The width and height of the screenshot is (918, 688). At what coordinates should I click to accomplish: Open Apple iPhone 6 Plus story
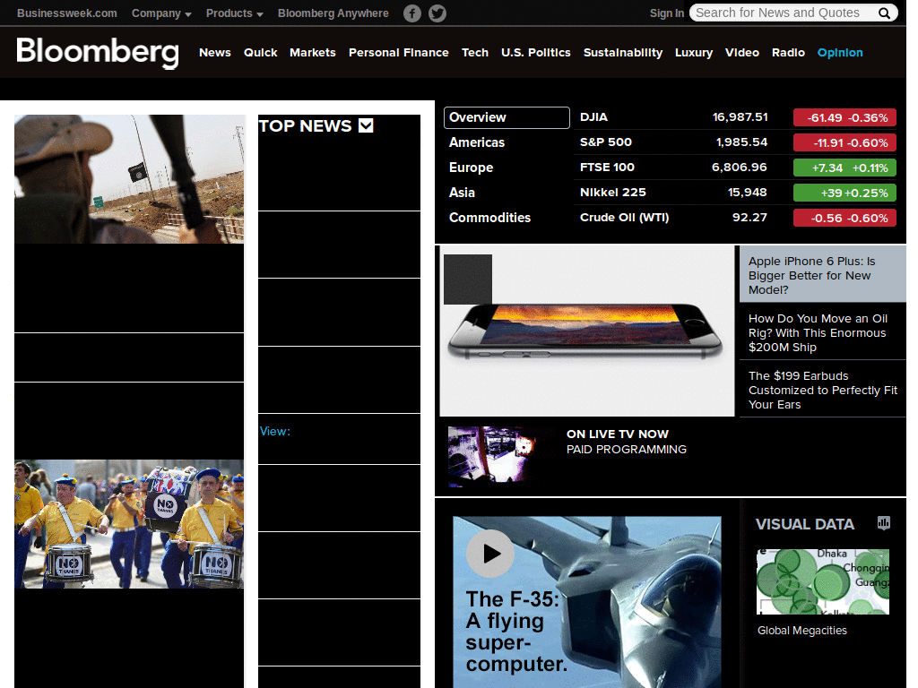click(x=823, y=275)
